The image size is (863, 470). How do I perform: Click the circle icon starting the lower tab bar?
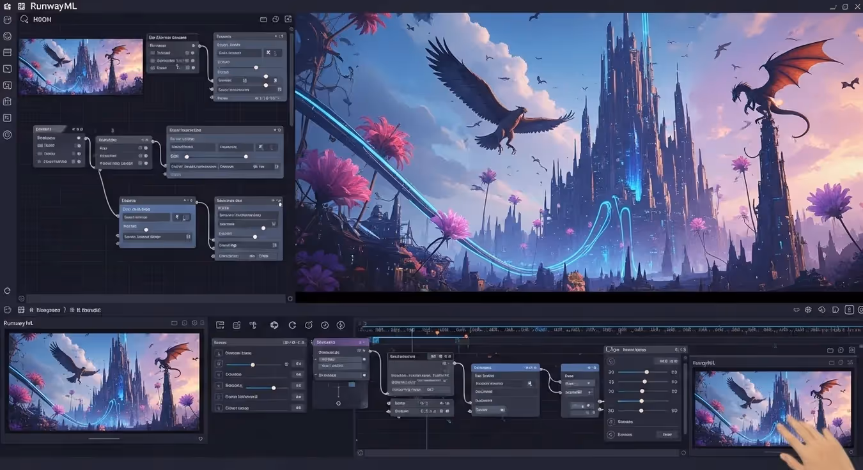[x=8, y=310]
